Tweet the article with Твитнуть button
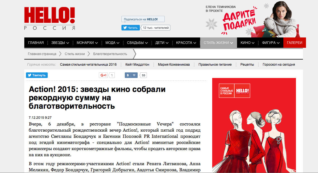Screen dimensions: 318x173 pyautogui.click(x=37, y=75)
